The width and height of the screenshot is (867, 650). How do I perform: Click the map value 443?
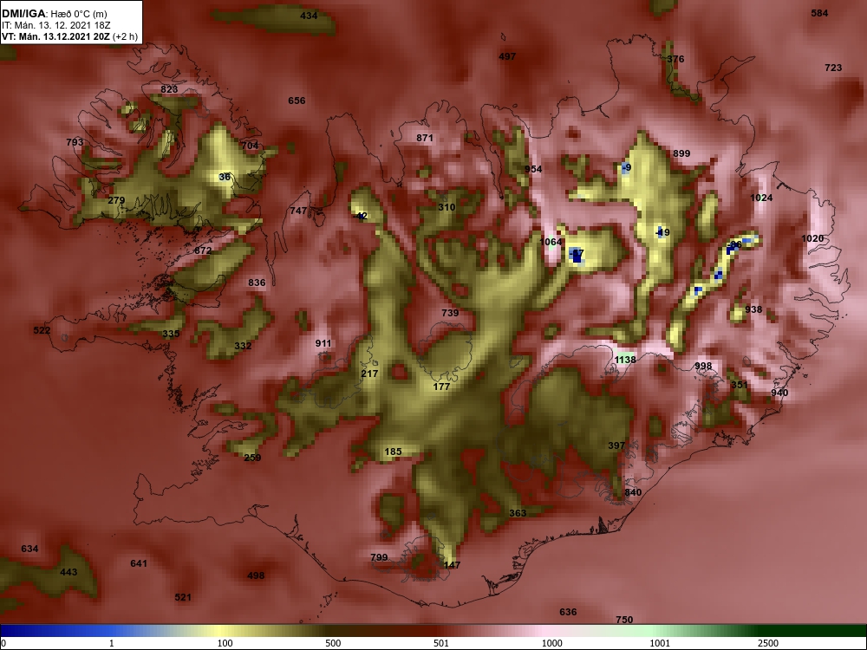point(68,573)
